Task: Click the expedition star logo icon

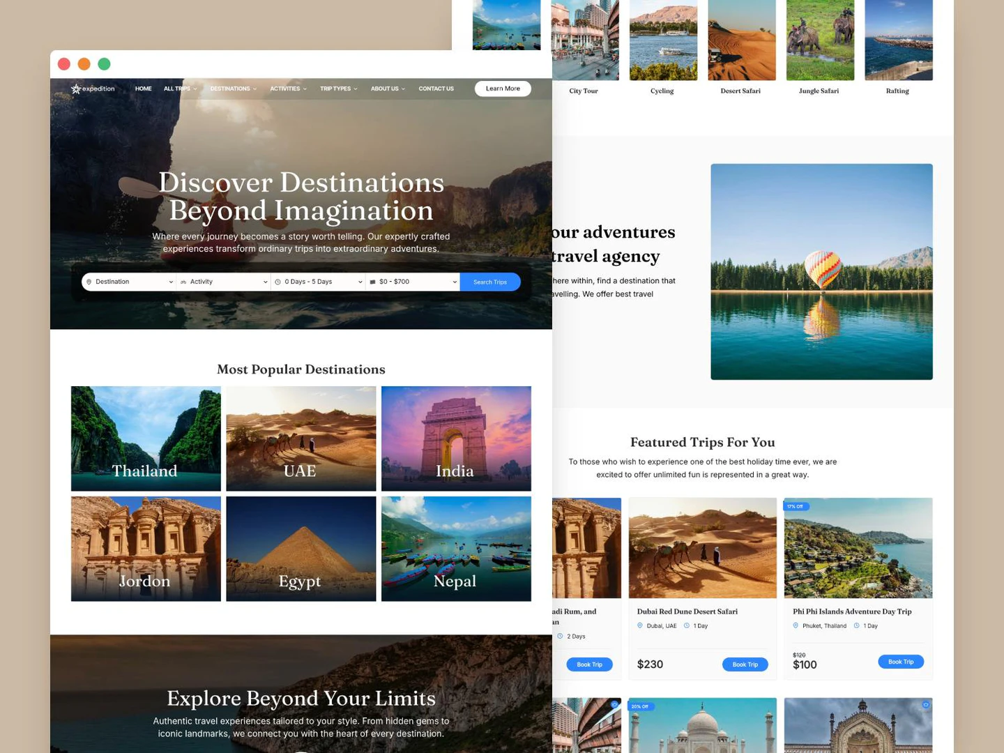Action: 77,89
